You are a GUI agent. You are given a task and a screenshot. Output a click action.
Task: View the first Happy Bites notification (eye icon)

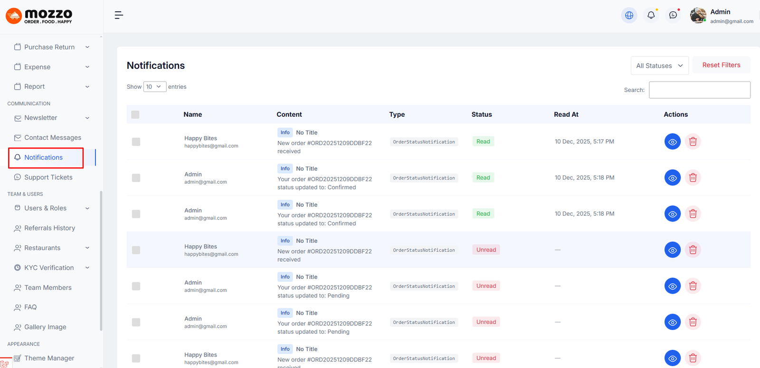click(672, 142)
